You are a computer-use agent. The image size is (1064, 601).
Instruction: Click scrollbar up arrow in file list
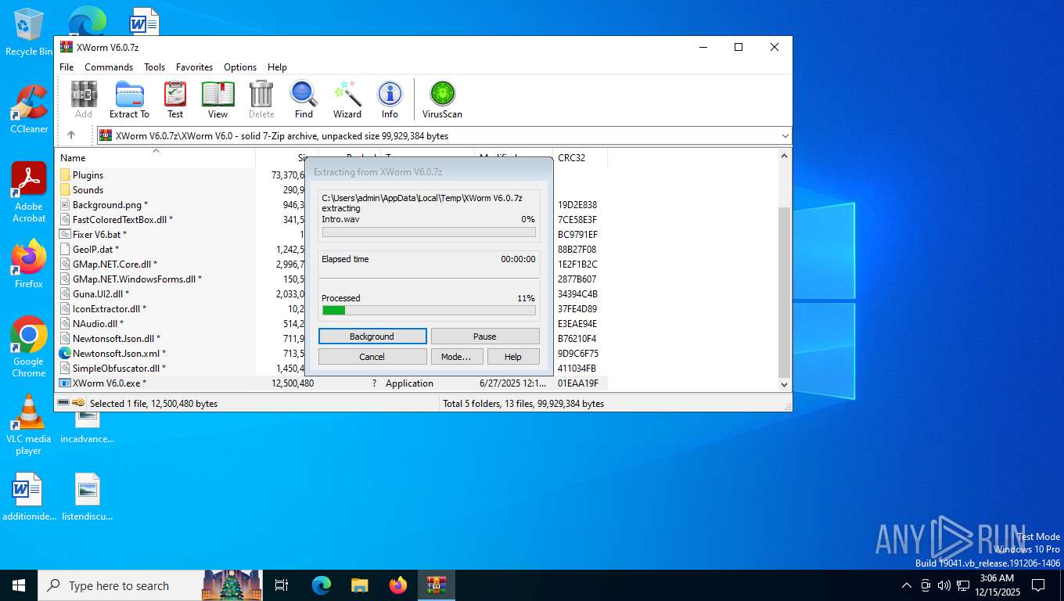[785, 156]
